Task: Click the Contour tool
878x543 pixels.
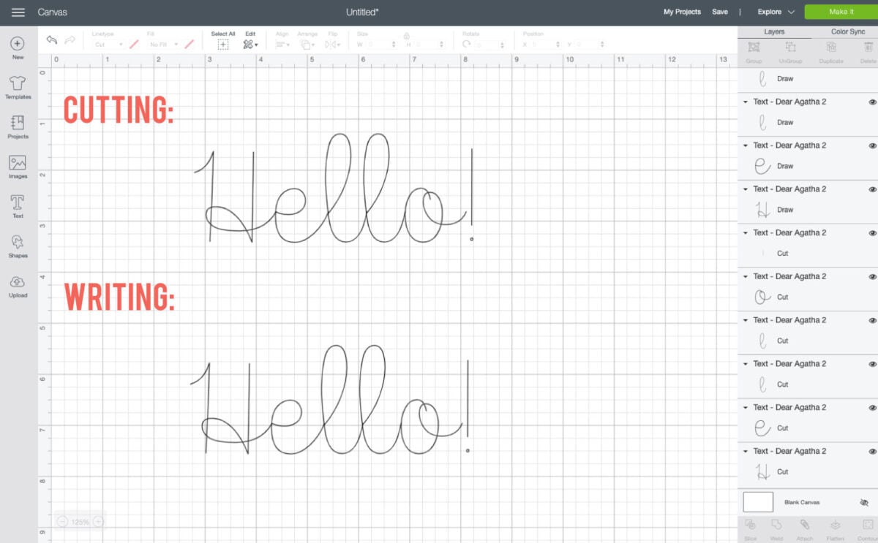Action: click(868, 525)
